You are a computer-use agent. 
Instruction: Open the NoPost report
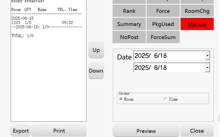(x=129, y=37)
